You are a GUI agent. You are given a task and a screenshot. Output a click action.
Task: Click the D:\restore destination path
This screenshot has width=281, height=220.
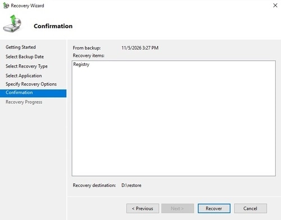tap(132, 185)
